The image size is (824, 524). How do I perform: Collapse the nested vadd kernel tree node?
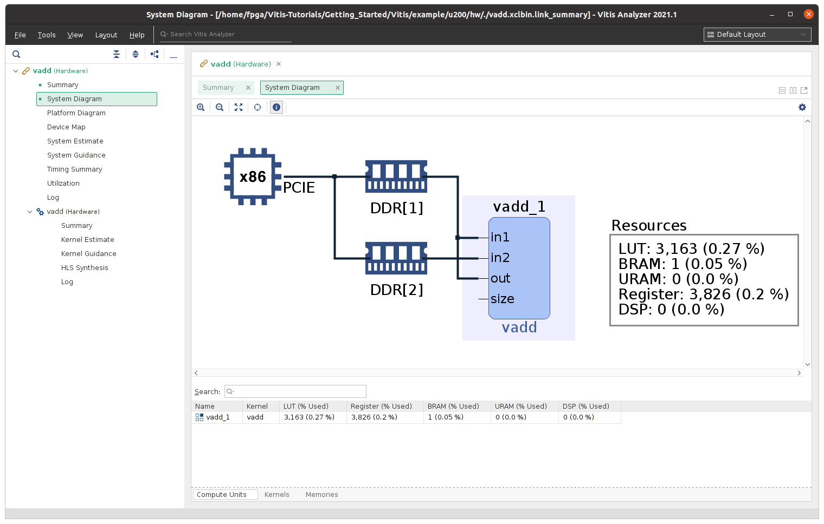click(30, 212)
